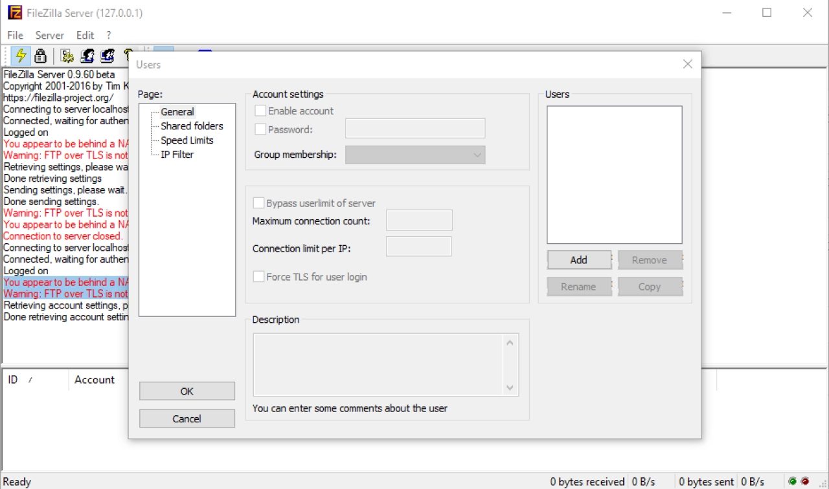The height and width of the screenshot is (489, 829).
Task: Click the FileZilla Server title bar logo
Action: click(14, 12)
